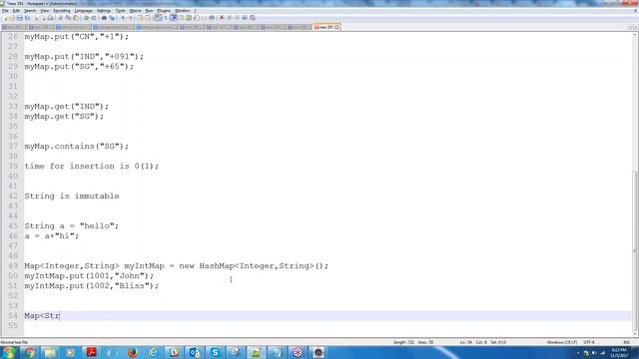Open Firefox from the taskbar

tap(133, 352)
